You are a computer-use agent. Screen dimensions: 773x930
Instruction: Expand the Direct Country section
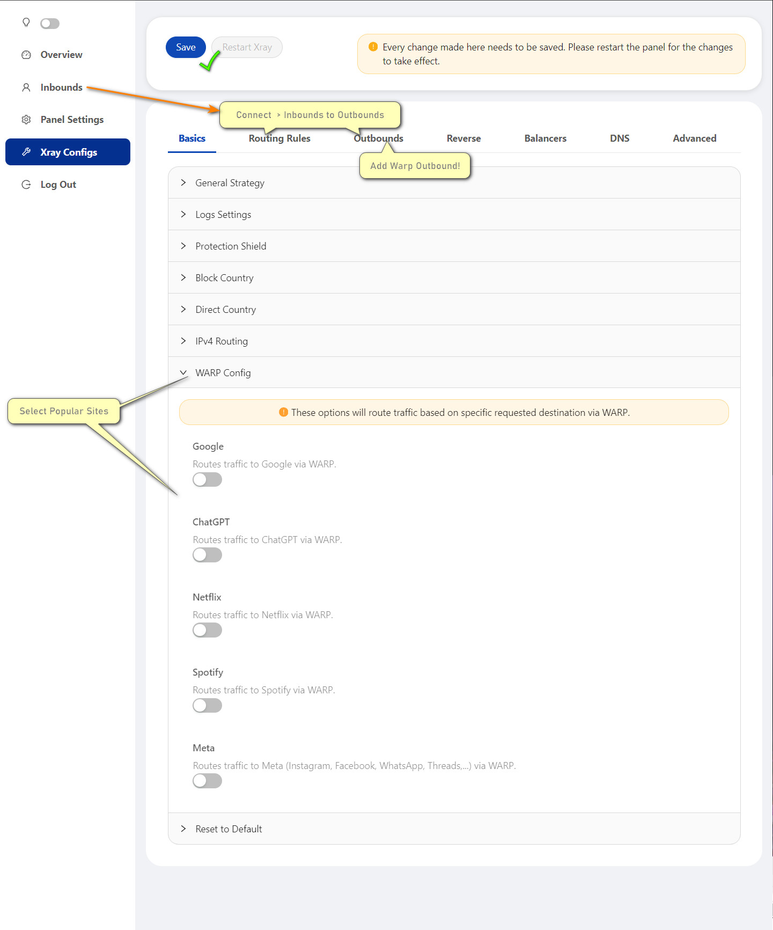454,310
